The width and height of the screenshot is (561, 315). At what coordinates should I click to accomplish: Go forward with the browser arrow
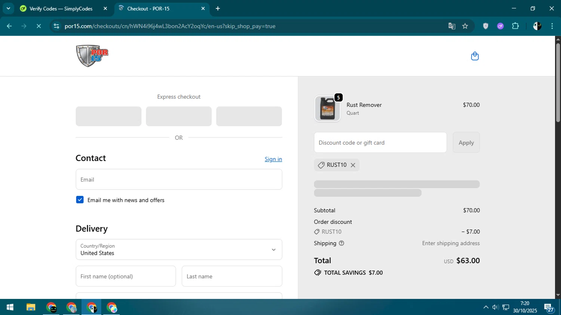pyautogui.click(x=24, y=26)
